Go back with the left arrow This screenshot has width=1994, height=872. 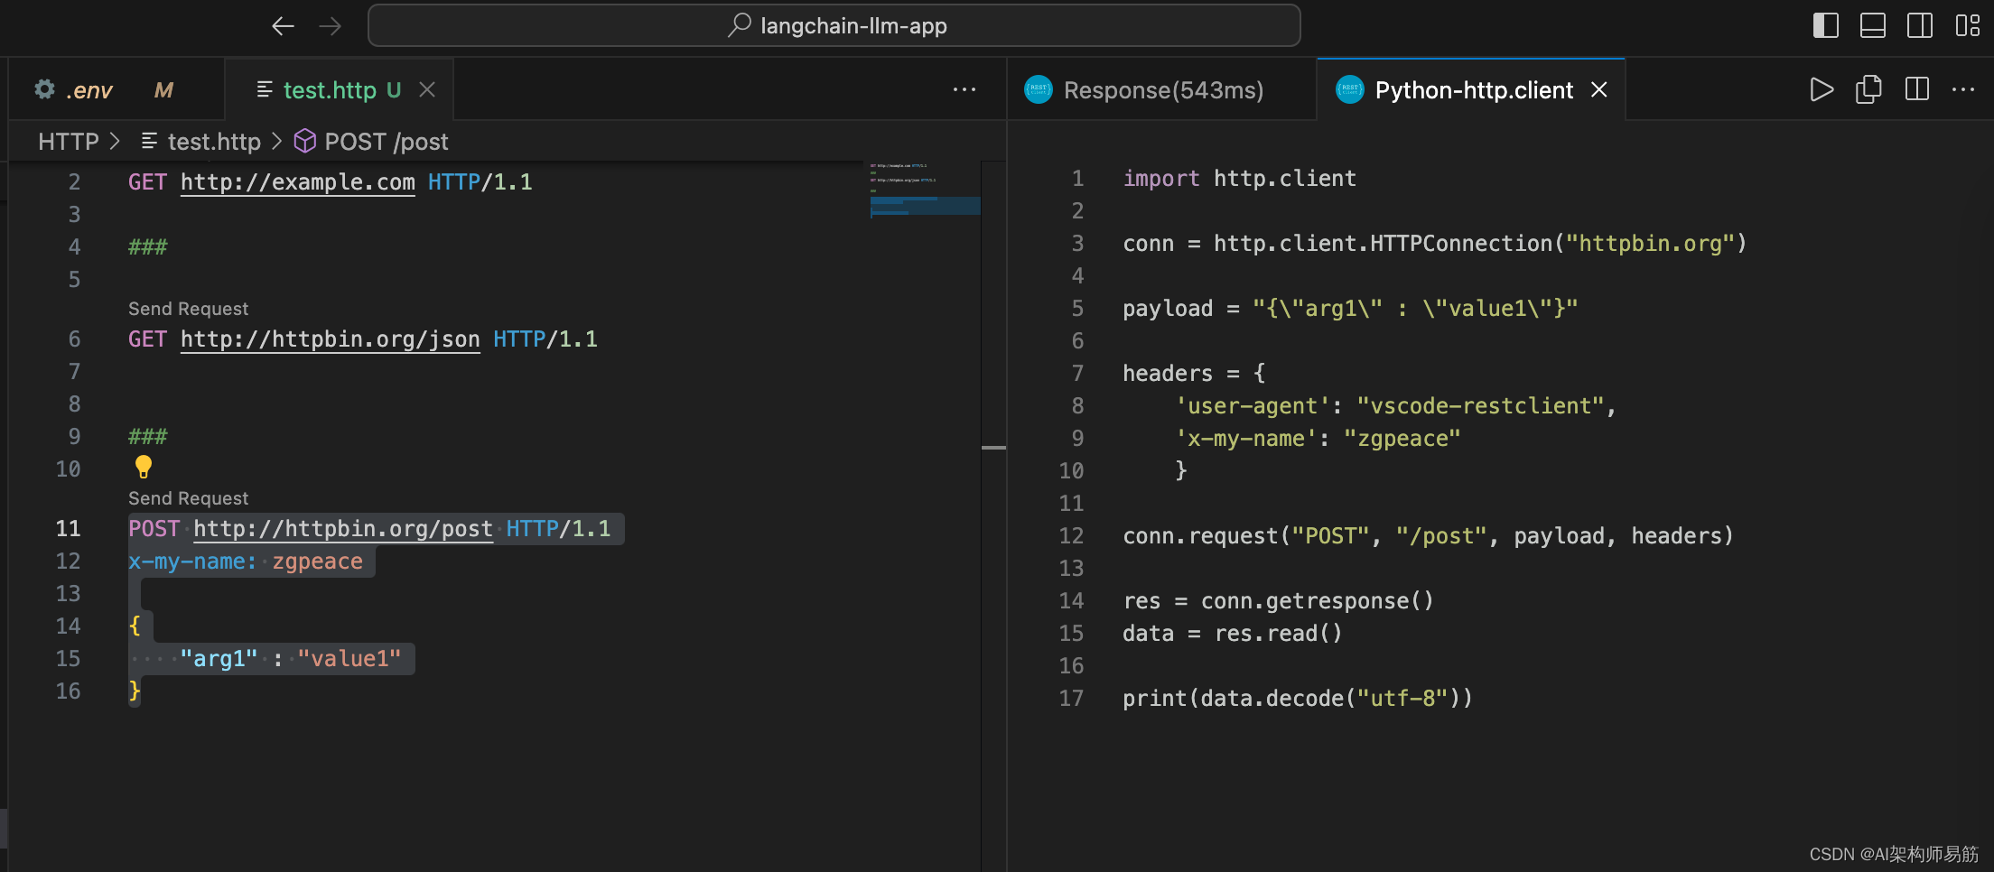(x=284, y=26)
